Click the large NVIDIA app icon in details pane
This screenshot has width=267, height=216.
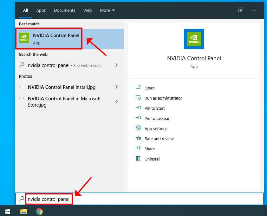tap(194, 39)
